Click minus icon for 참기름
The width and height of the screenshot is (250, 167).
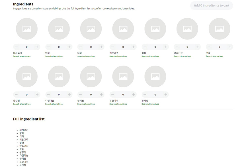point(81,94)
